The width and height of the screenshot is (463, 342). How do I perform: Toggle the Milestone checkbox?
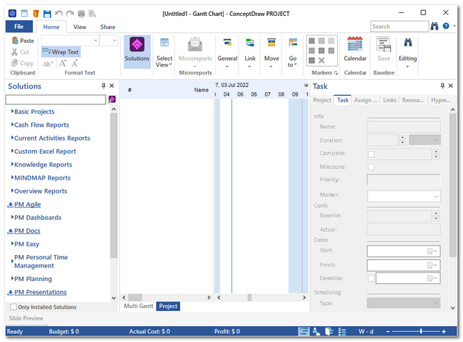[371, 167]
